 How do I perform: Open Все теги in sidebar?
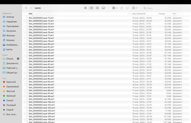click(12, 114)
